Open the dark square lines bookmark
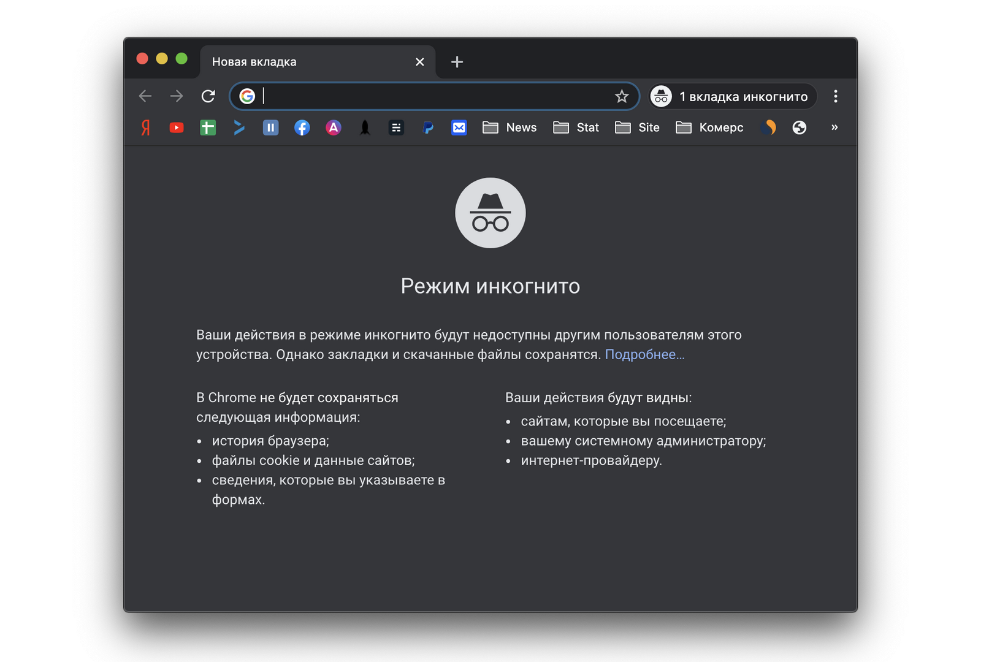 pos(396,127)
